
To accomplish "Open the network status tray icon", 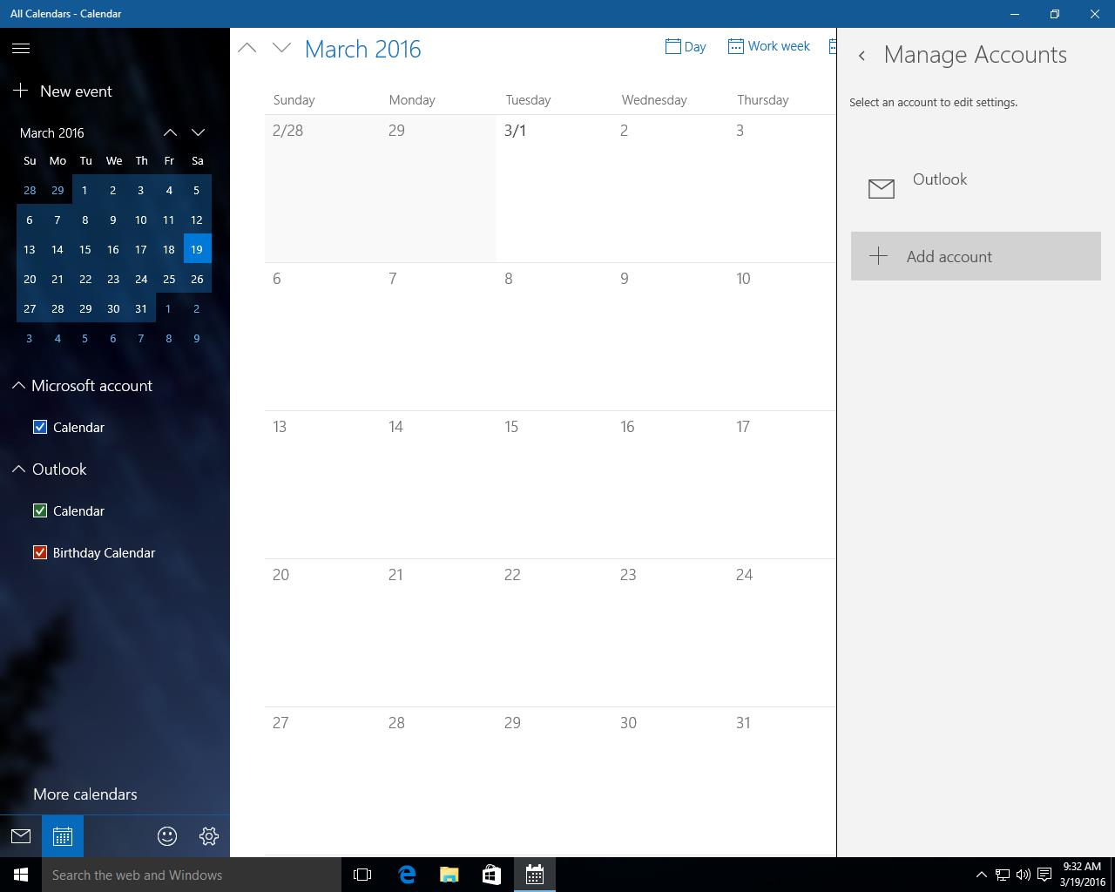I will [x=1003, y=875].
